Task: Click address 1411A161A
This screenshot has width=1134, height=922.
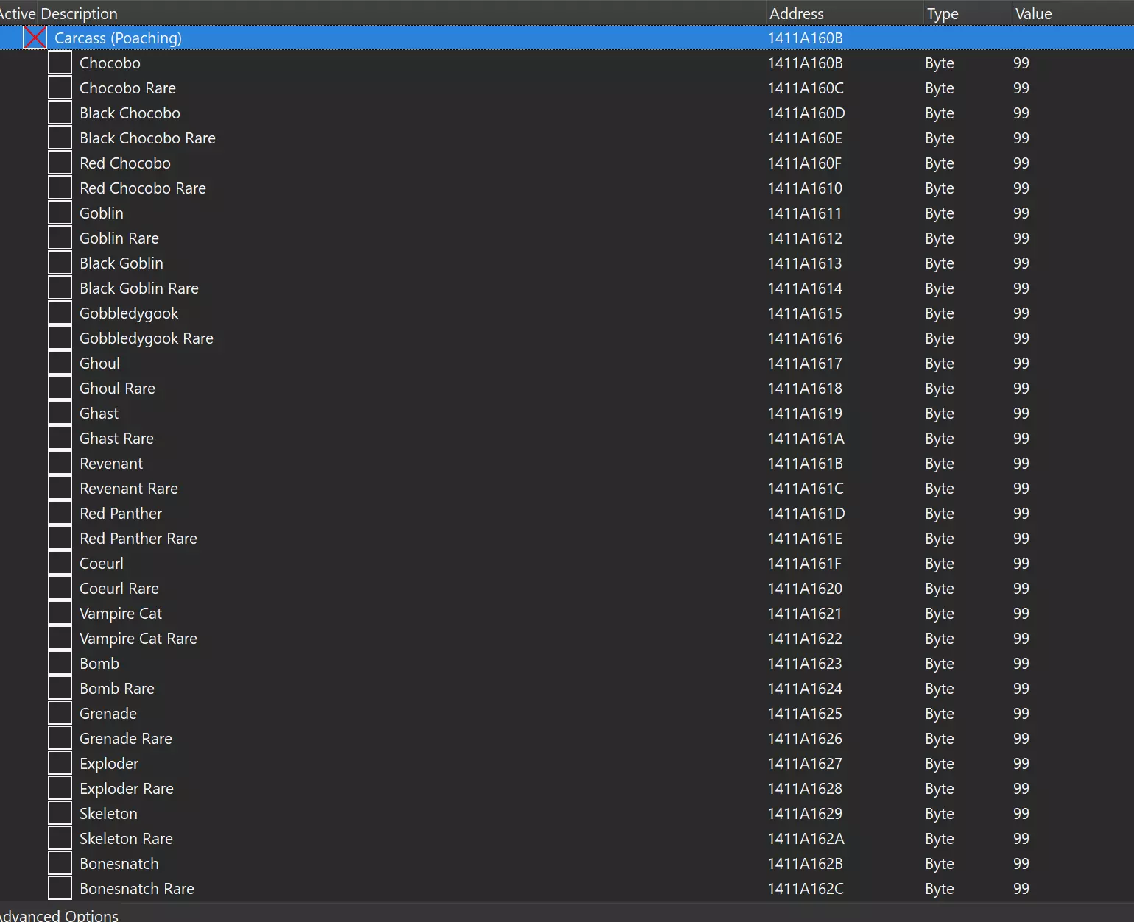Action: click(806, 438)
